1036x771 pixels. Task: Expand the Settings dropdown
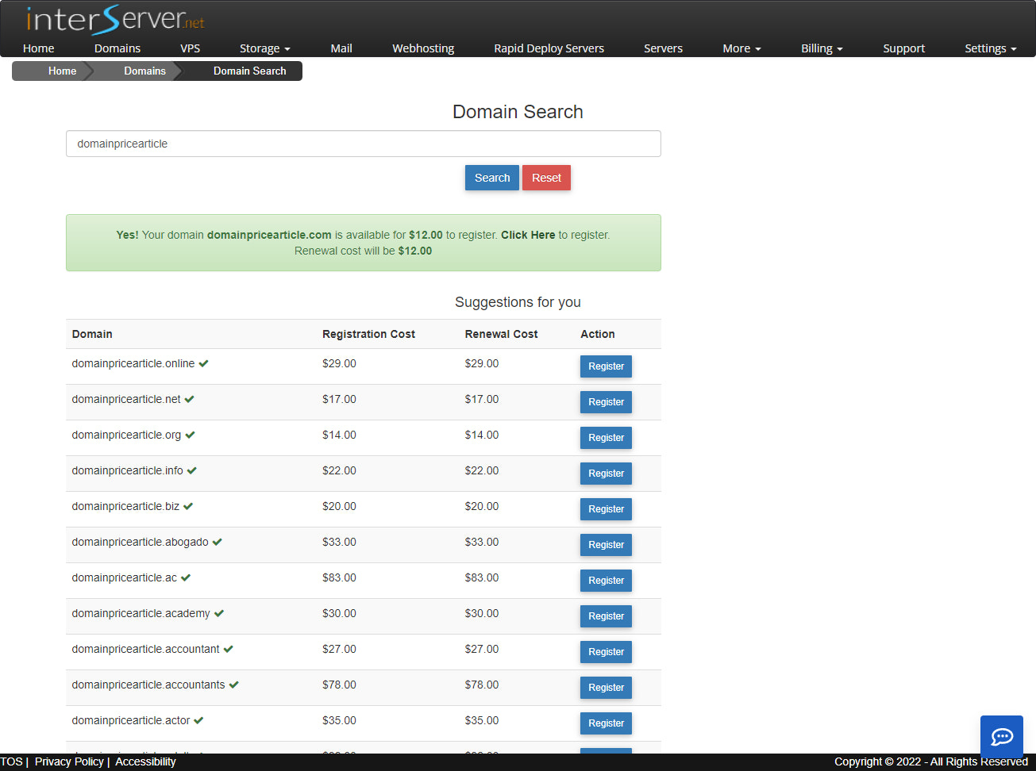(989, 48)
